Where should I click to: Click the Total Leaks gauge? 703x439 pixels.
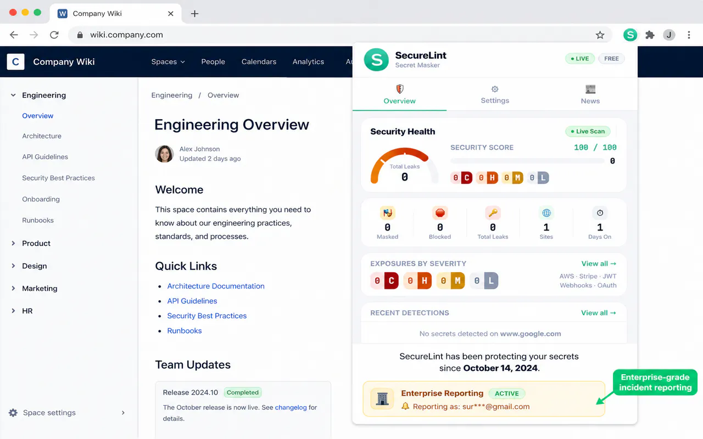tap(405, 166)
